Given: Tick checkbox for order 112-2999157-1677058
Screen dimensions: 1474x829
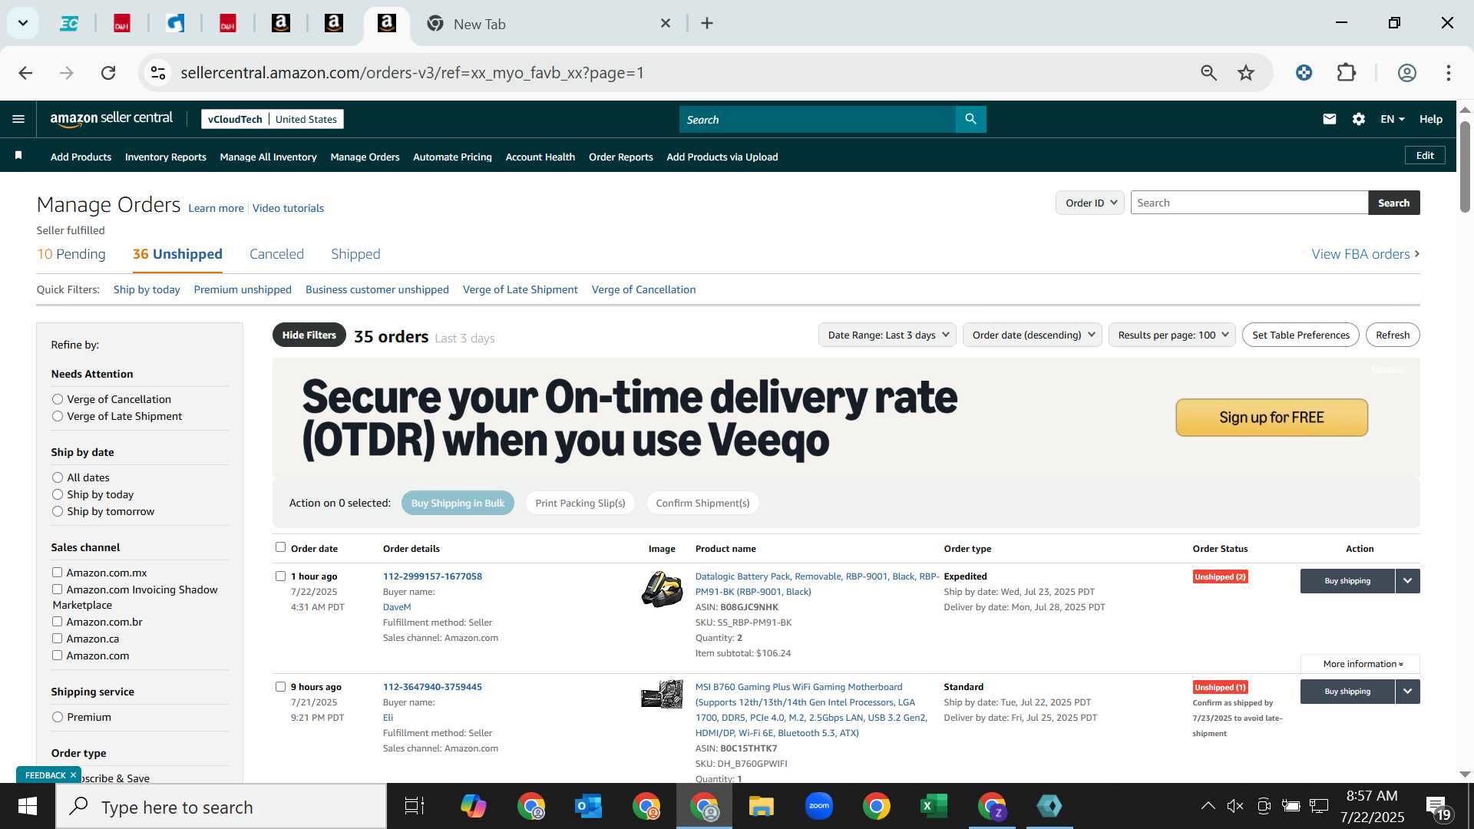Looking at the screenshot, I should pos(280,576).
